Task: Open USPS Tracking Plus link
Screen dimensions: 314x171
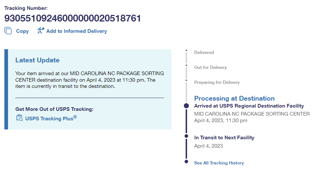Action: click(x=51, y=118)
